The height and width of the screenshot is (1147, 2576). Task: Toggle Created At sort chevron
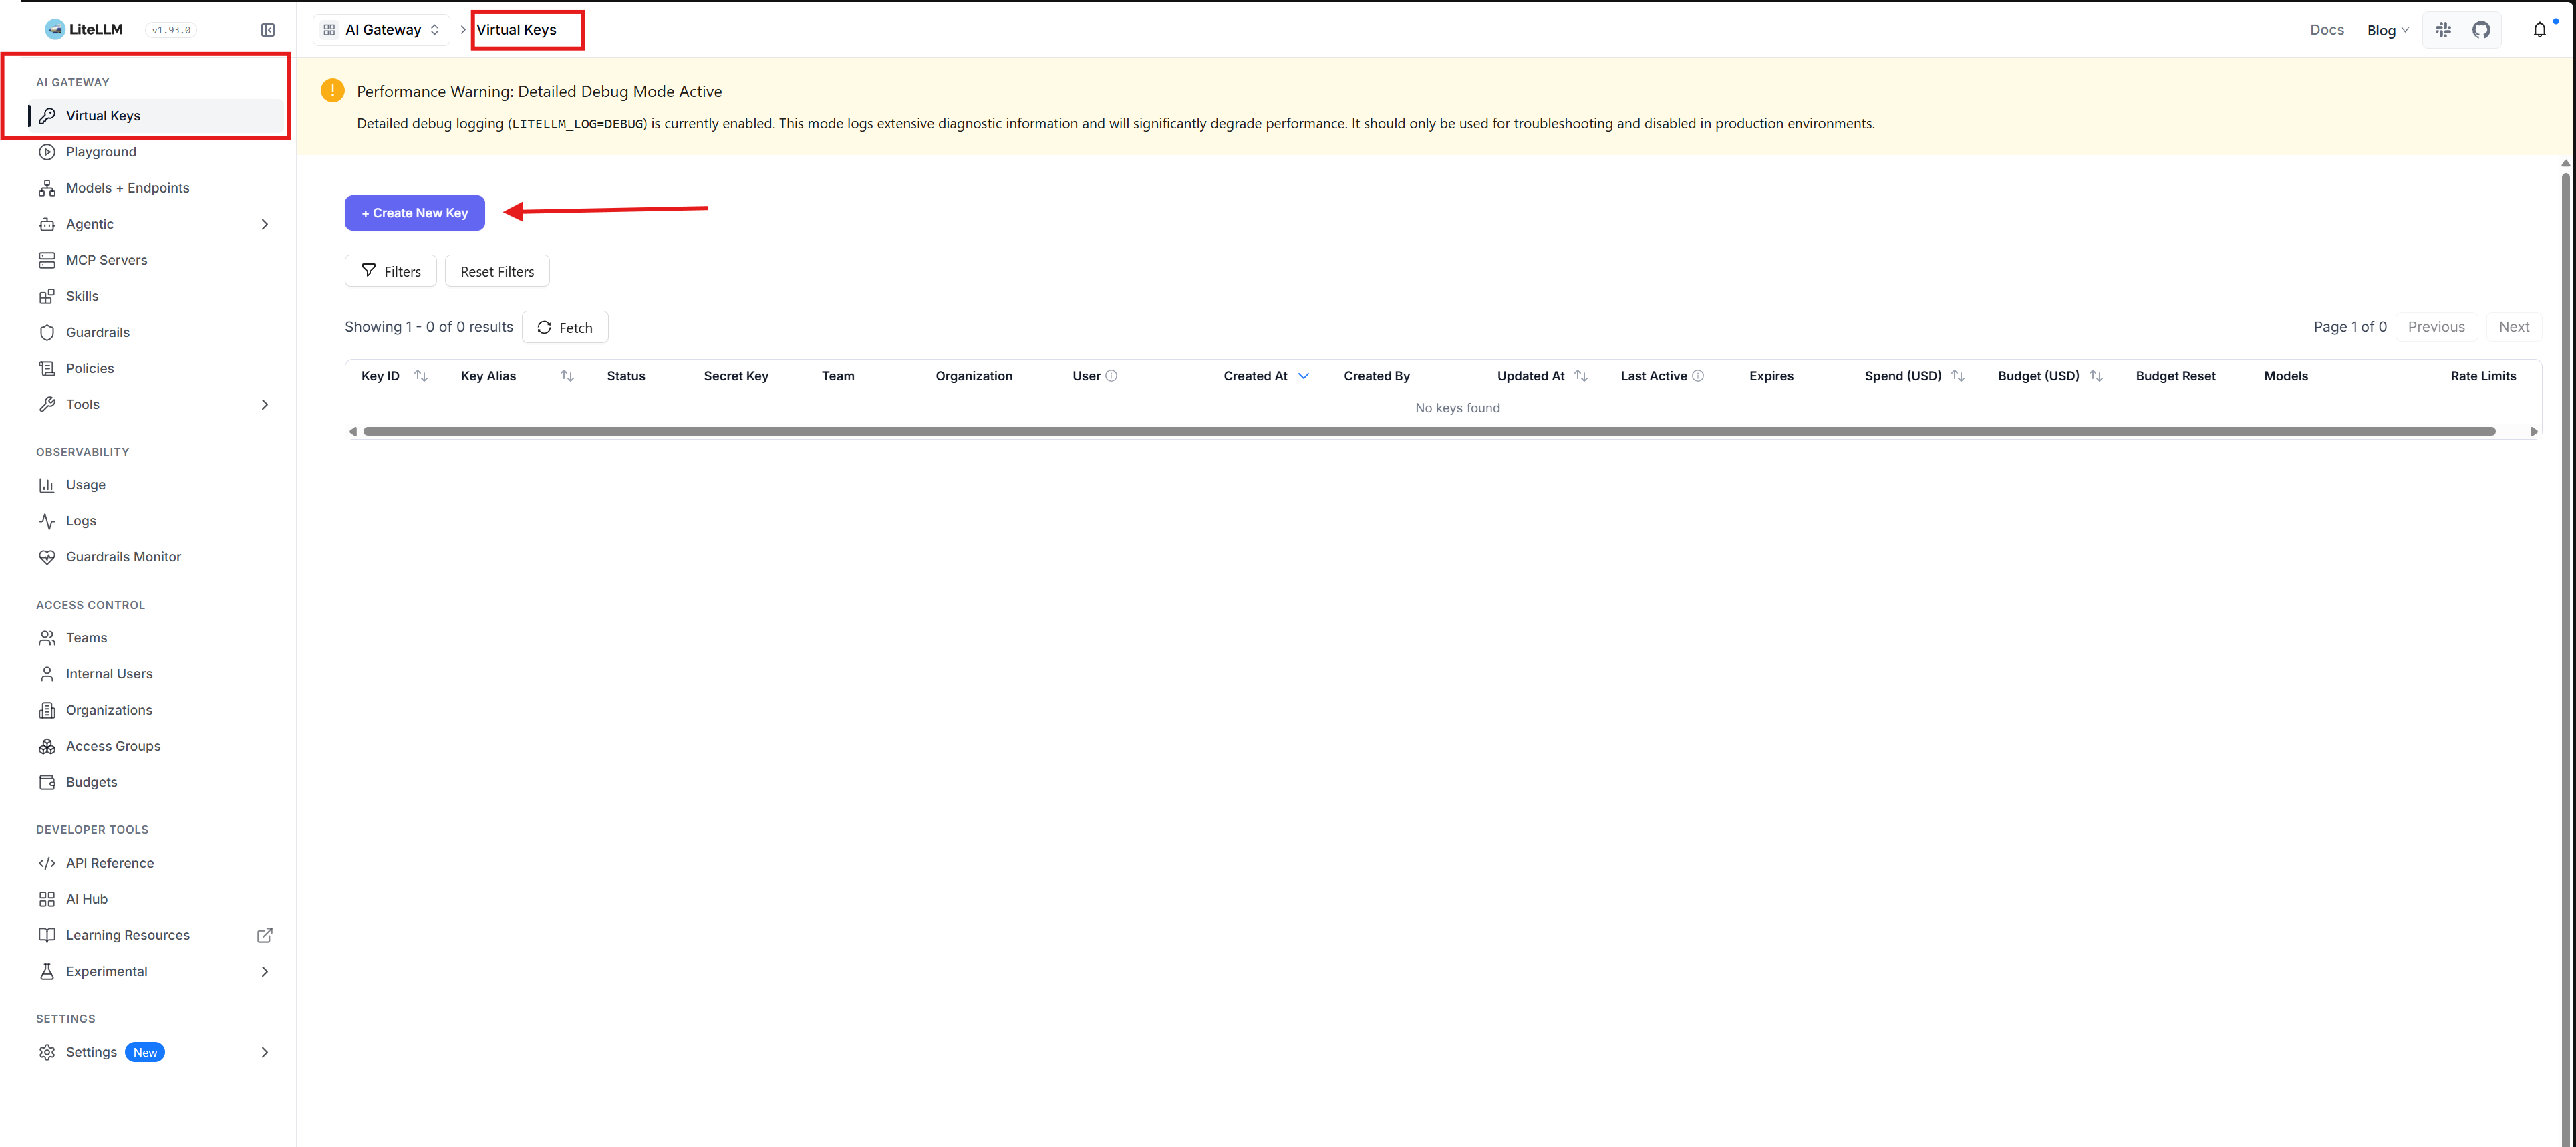[x=1303, y=376]
